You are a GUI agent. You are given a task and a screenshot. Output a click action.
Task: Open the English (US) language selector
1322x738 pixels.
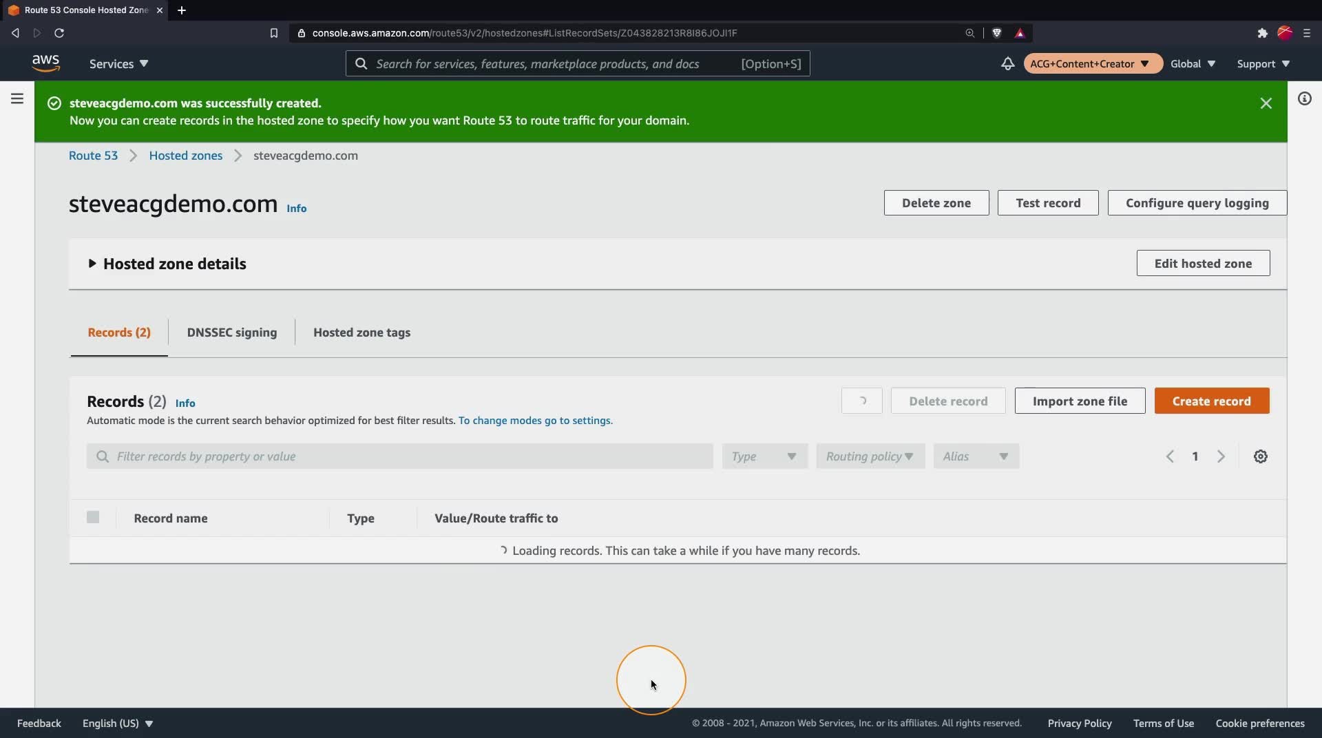click(x=118, y=723)
